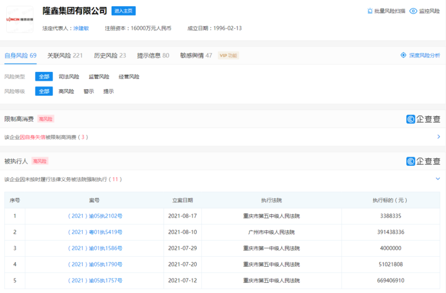Filter risk type by 监管风险
The image size is (446, 293).
[x=99, y=77]
